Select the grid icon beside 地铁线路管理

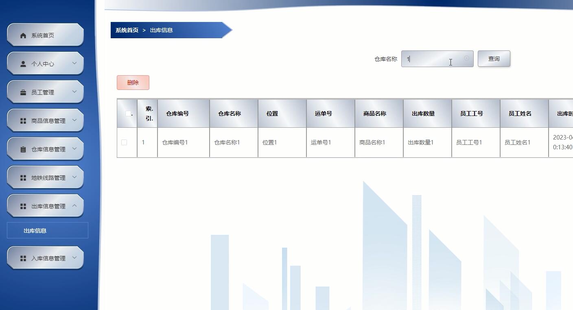coord(23,177)
